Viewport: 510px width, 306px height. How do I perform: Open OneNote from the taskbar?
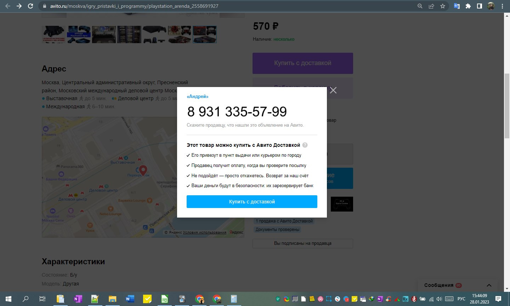click(78, 299)
